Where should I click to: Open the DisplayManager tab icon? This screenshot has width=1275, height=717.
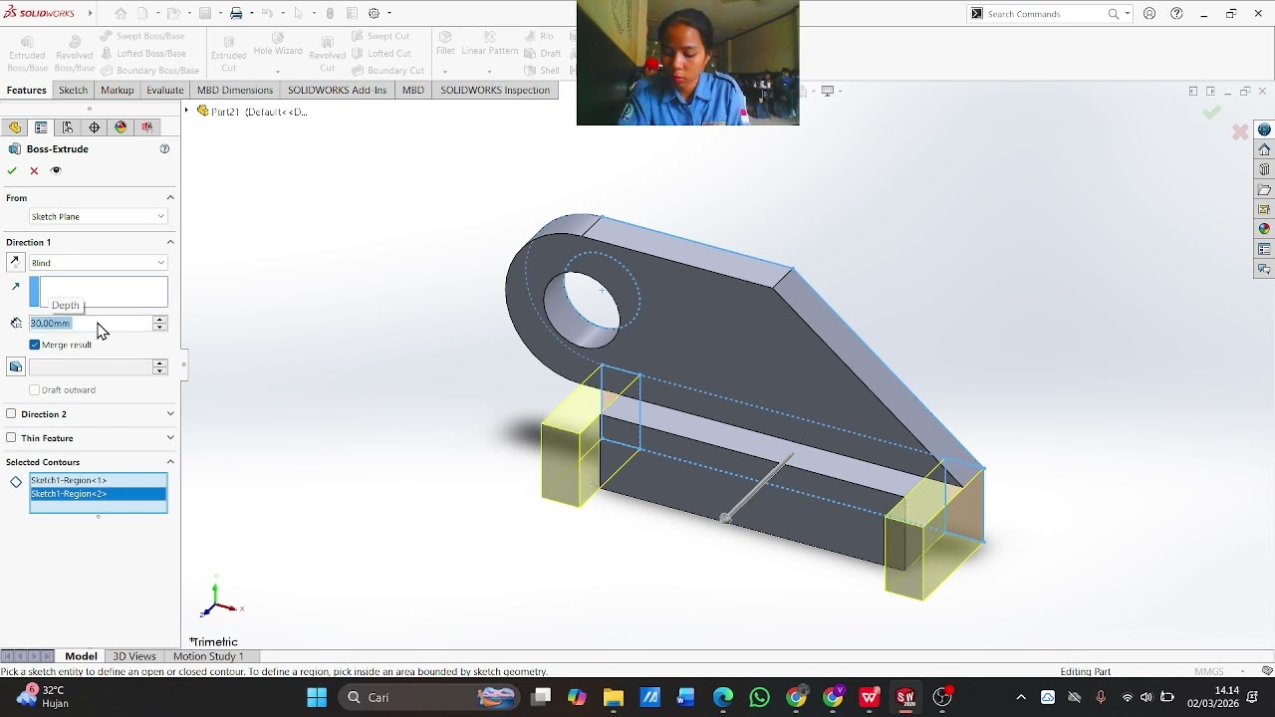coord(122,127)
